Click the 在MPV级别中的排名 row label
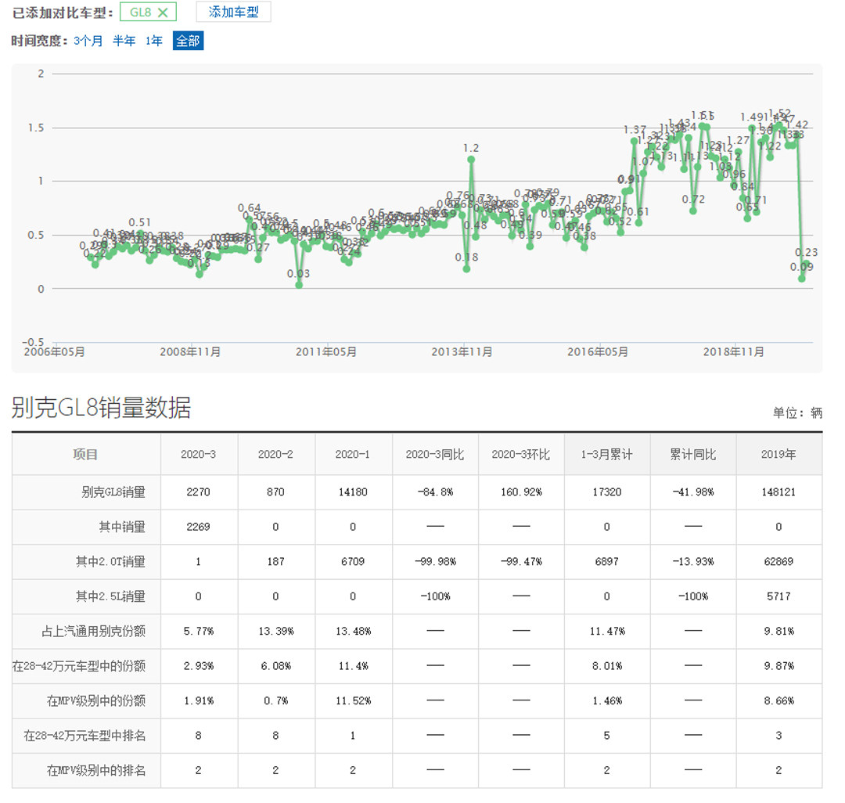The image size is (845, 803). tap(95, 770)
